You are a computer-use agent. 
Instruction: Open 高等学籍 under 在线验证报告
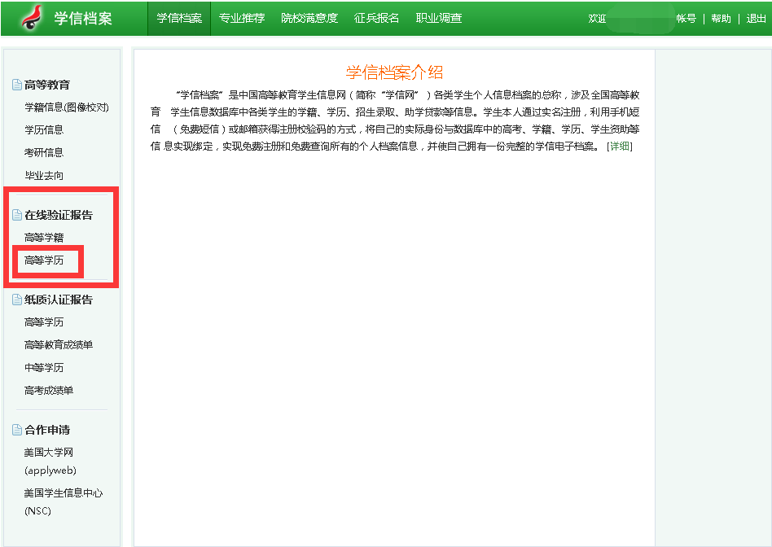(x=44, y=238)
